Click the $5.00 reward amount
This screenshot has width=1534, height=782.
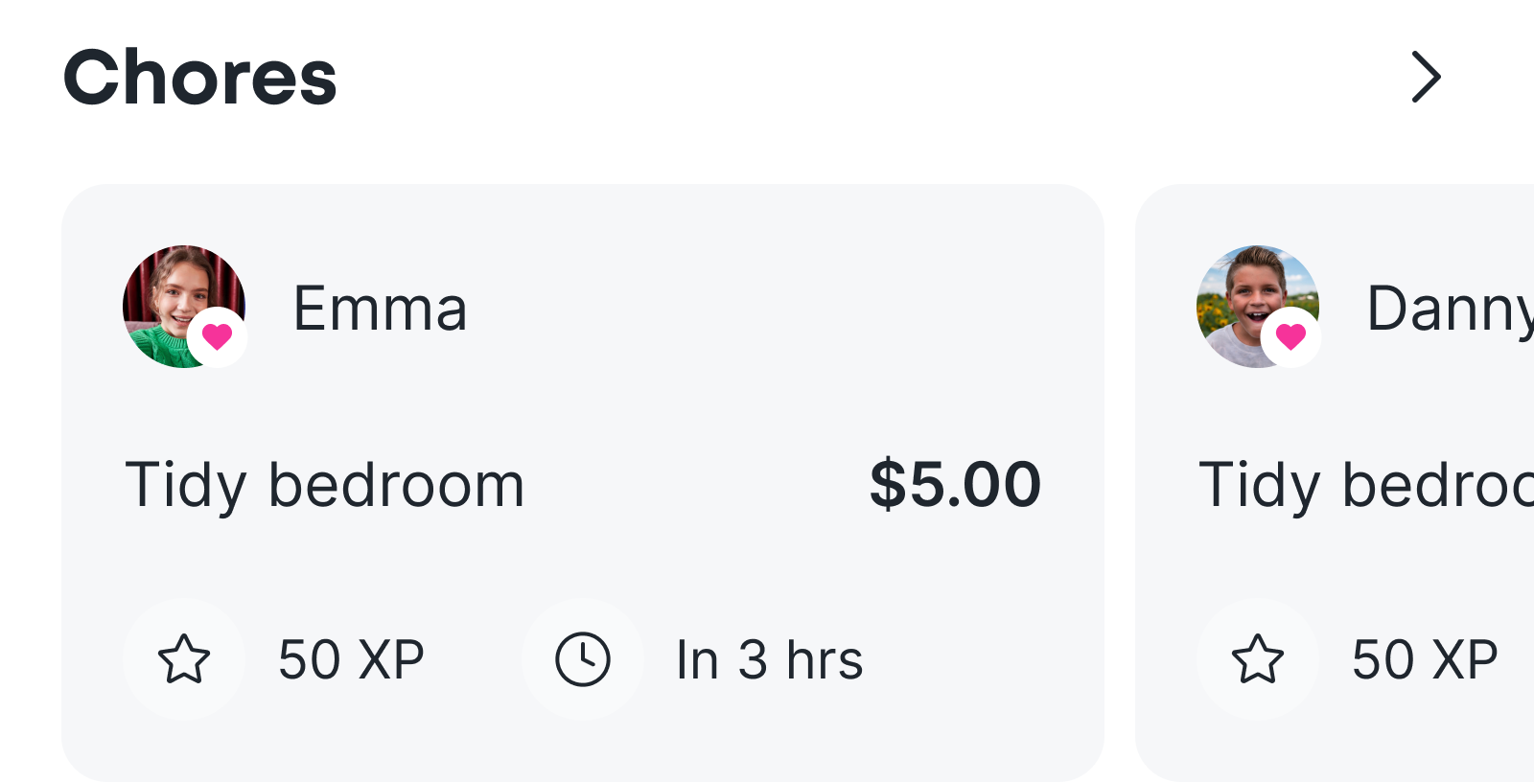pos(954,485)
